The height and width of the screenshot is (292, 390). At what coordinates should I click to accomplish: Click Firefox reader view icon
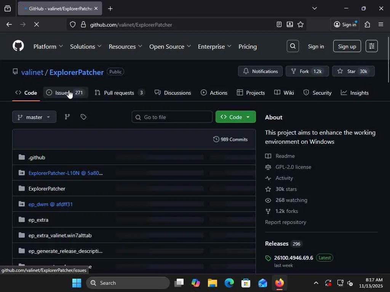279,24
